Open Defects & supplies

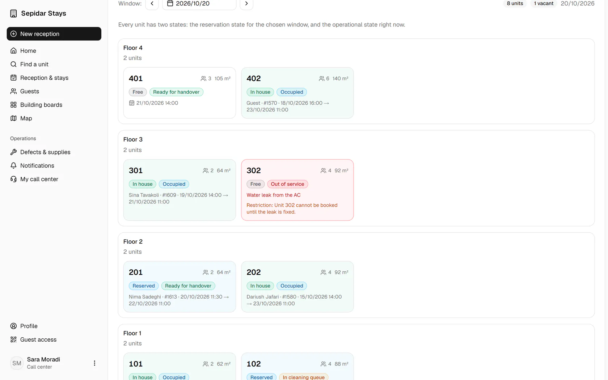(54, 152)
